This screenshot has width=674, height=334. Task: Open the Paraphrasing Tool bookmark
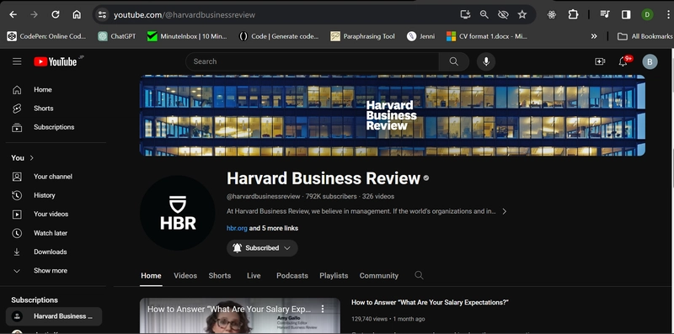click(362, 36)
